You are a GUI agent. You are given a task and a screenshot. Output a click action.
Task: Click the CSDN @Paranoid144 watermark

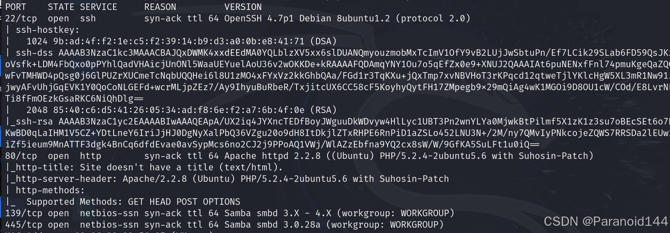(605, 221)
